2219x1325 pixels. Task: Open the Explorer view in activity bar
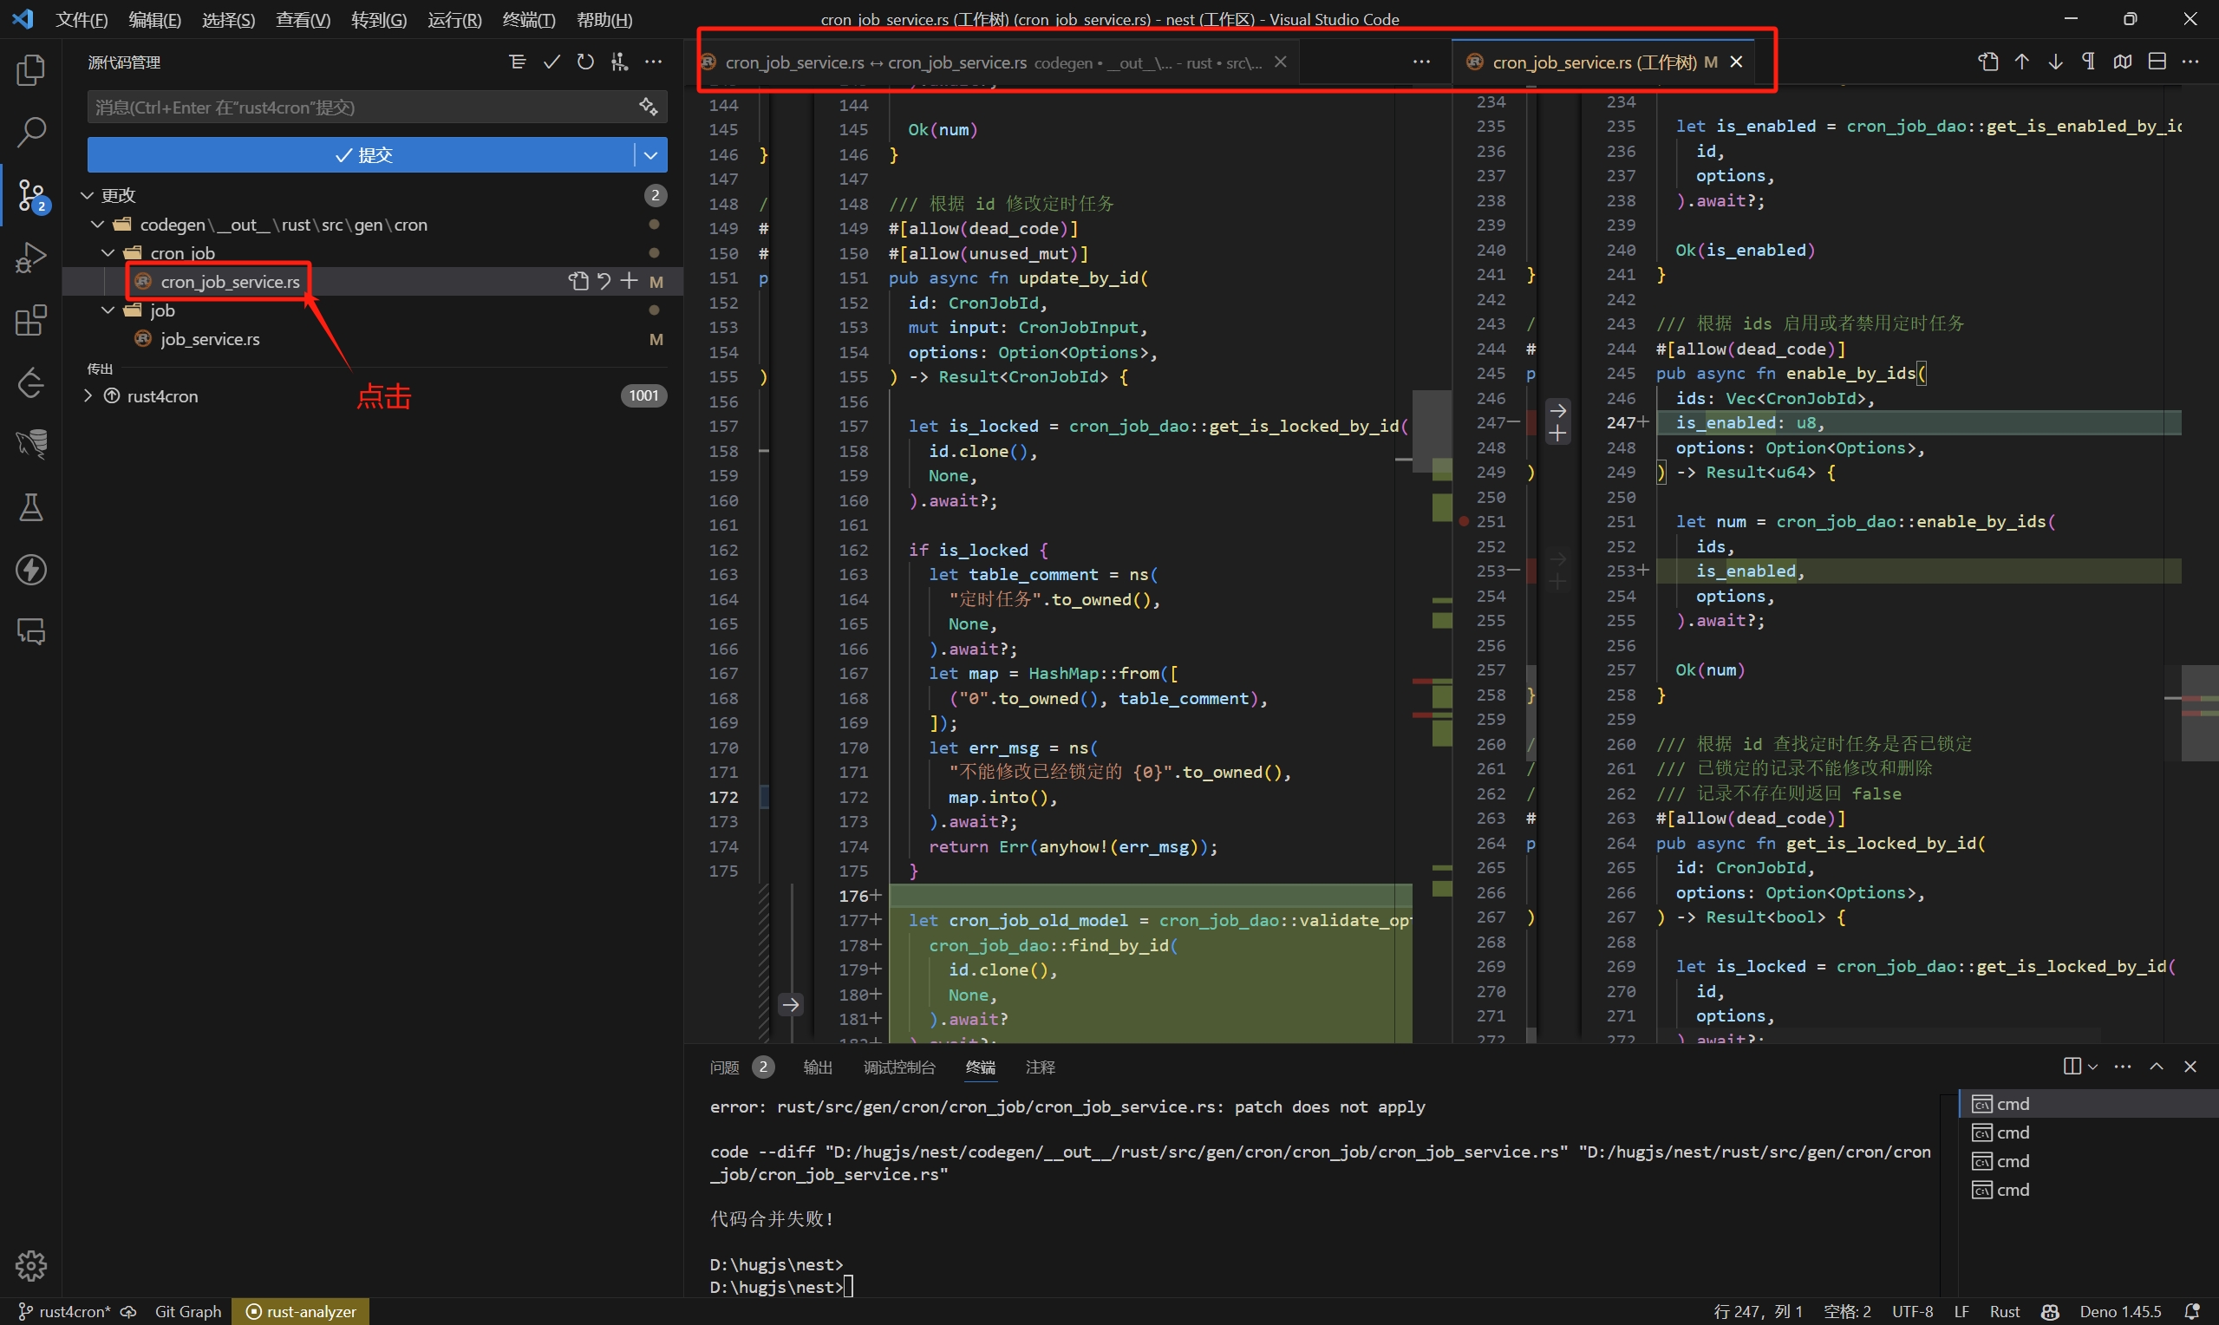(x=30, y=69)
